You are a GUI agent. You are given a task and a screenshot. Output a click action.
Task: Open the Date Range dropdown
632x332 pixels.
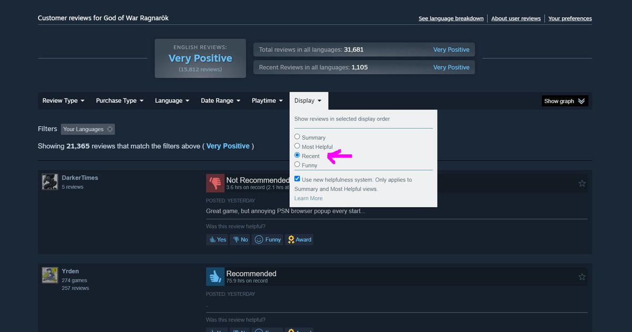click(x=221, y=100)
